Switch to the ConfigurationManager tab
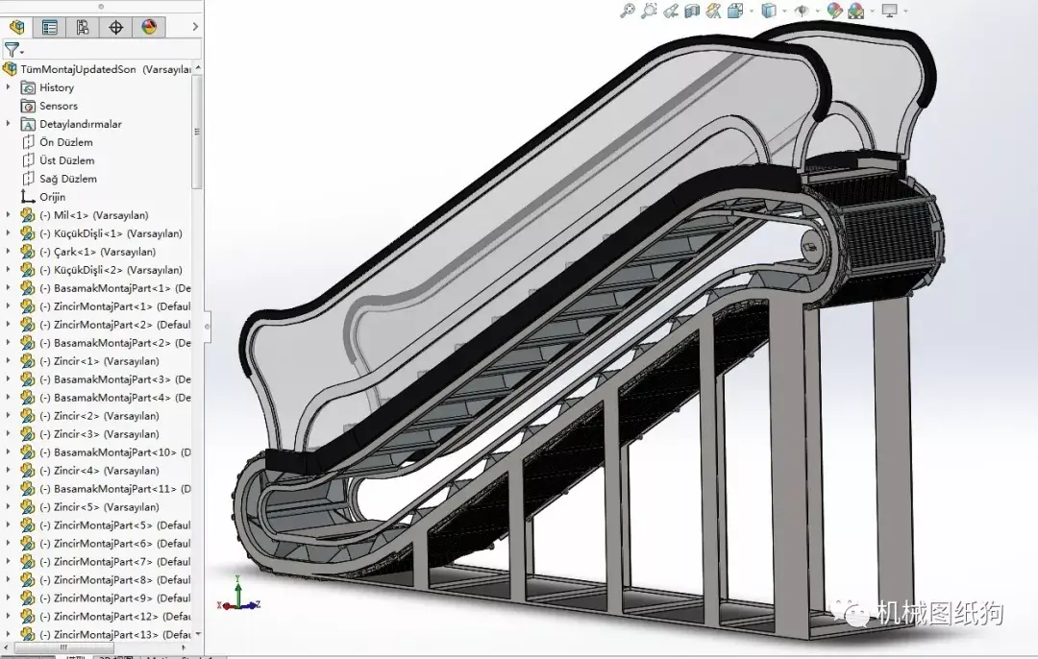 82,27
